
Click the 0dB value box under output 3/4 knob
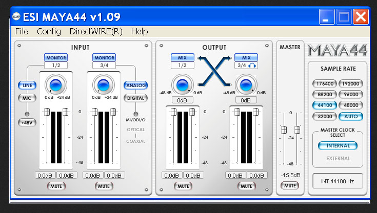pyautogui.click(x=246, y=100)
